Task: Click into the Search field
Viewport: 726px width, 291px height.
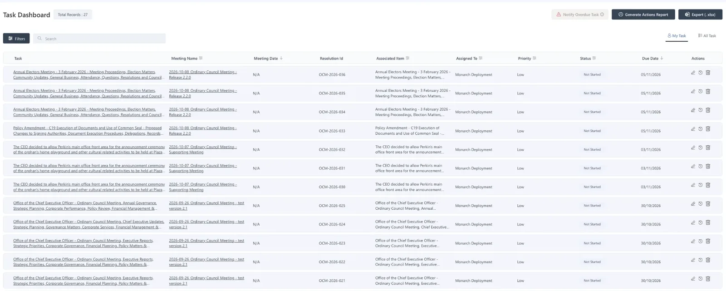Action: pyautogui.click(x=99, y=39)
